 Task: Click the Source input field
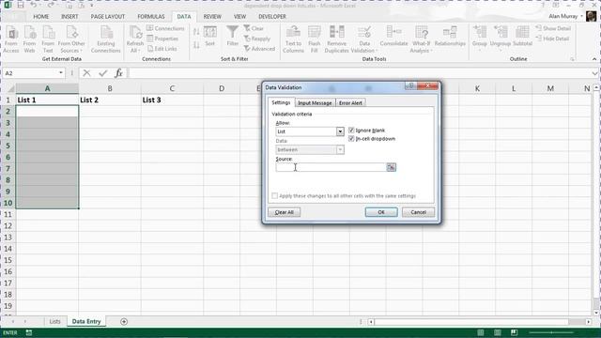(331, 167)
